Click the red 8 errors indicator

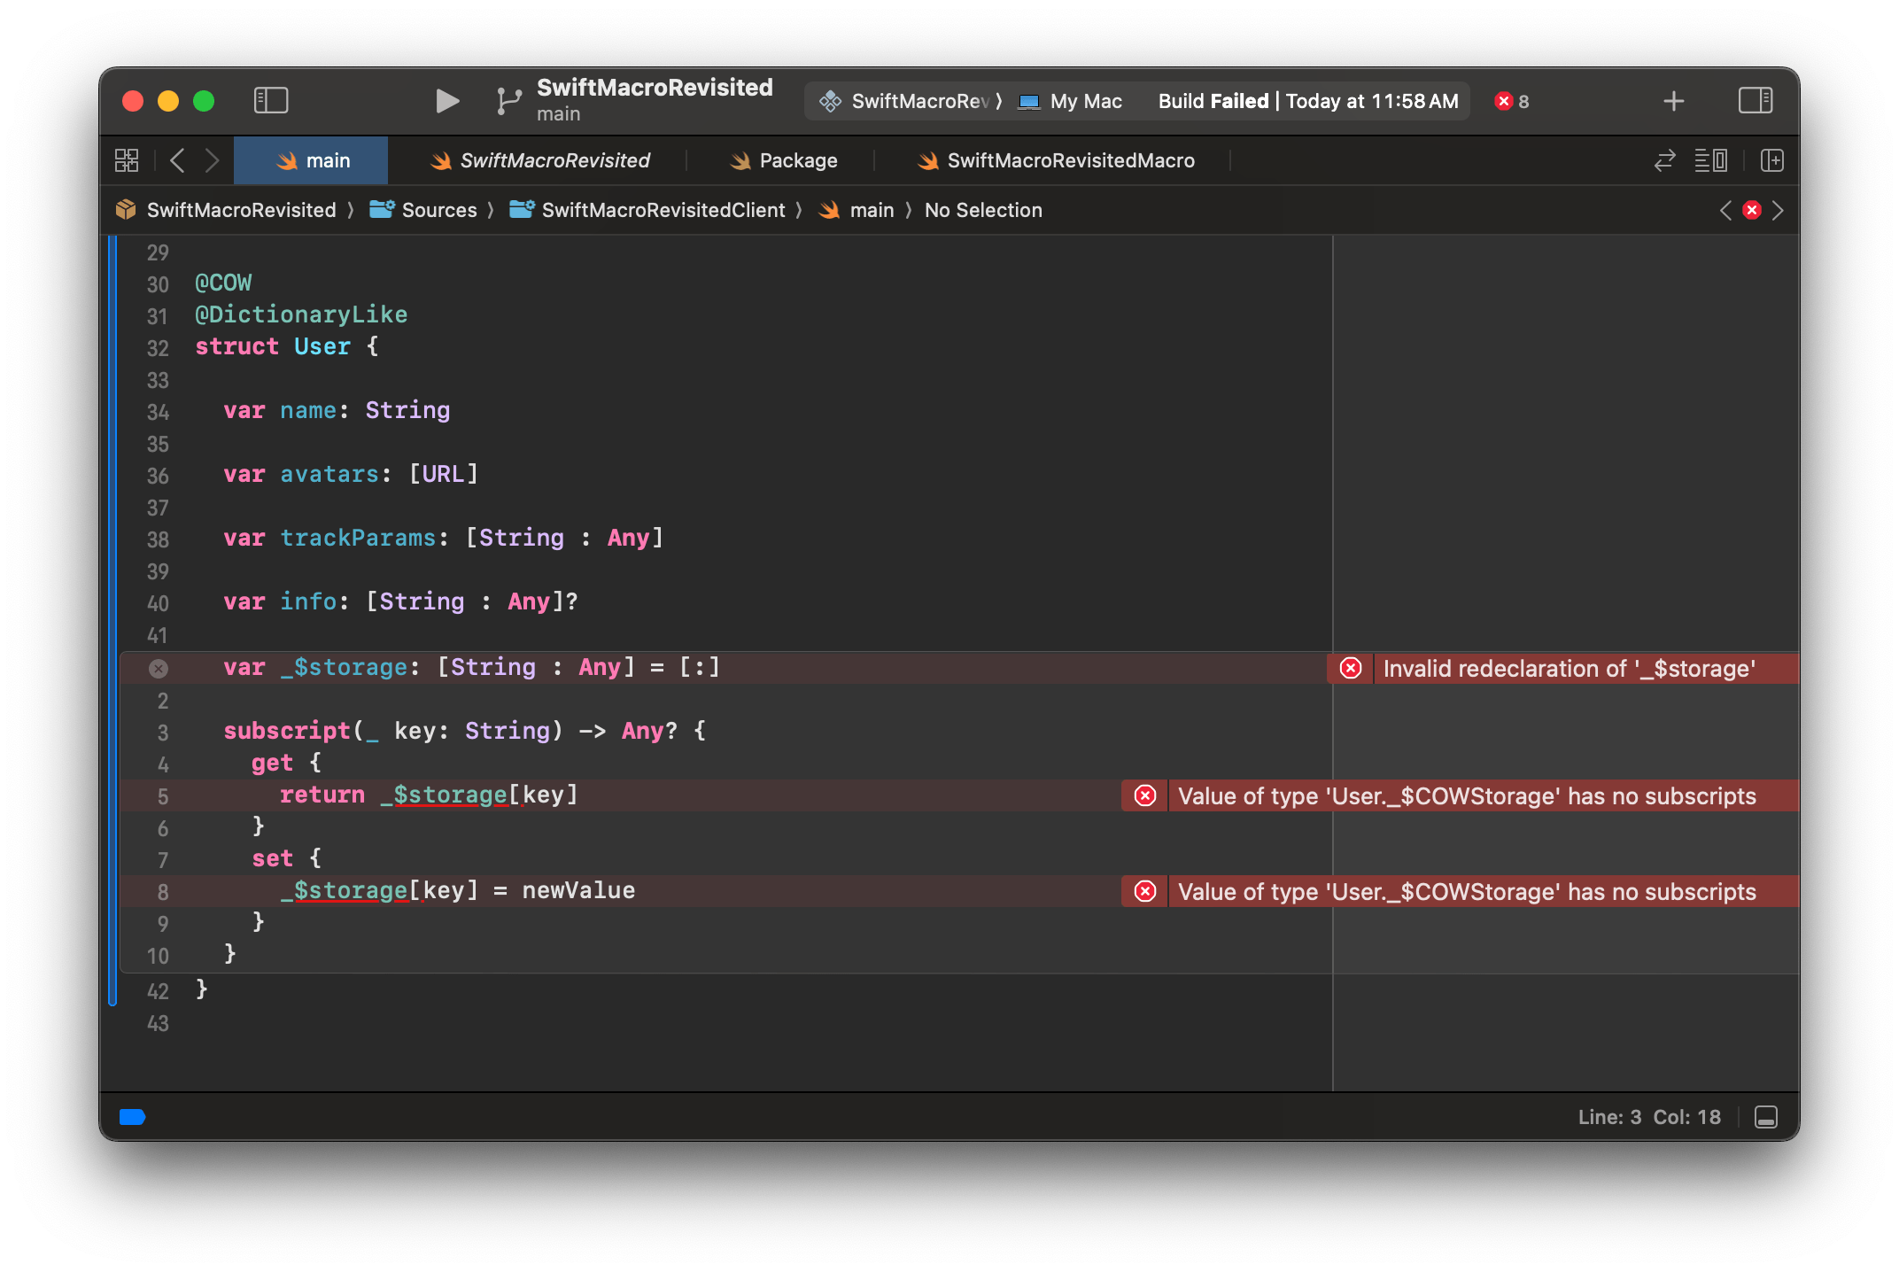tap(1511, 101)
